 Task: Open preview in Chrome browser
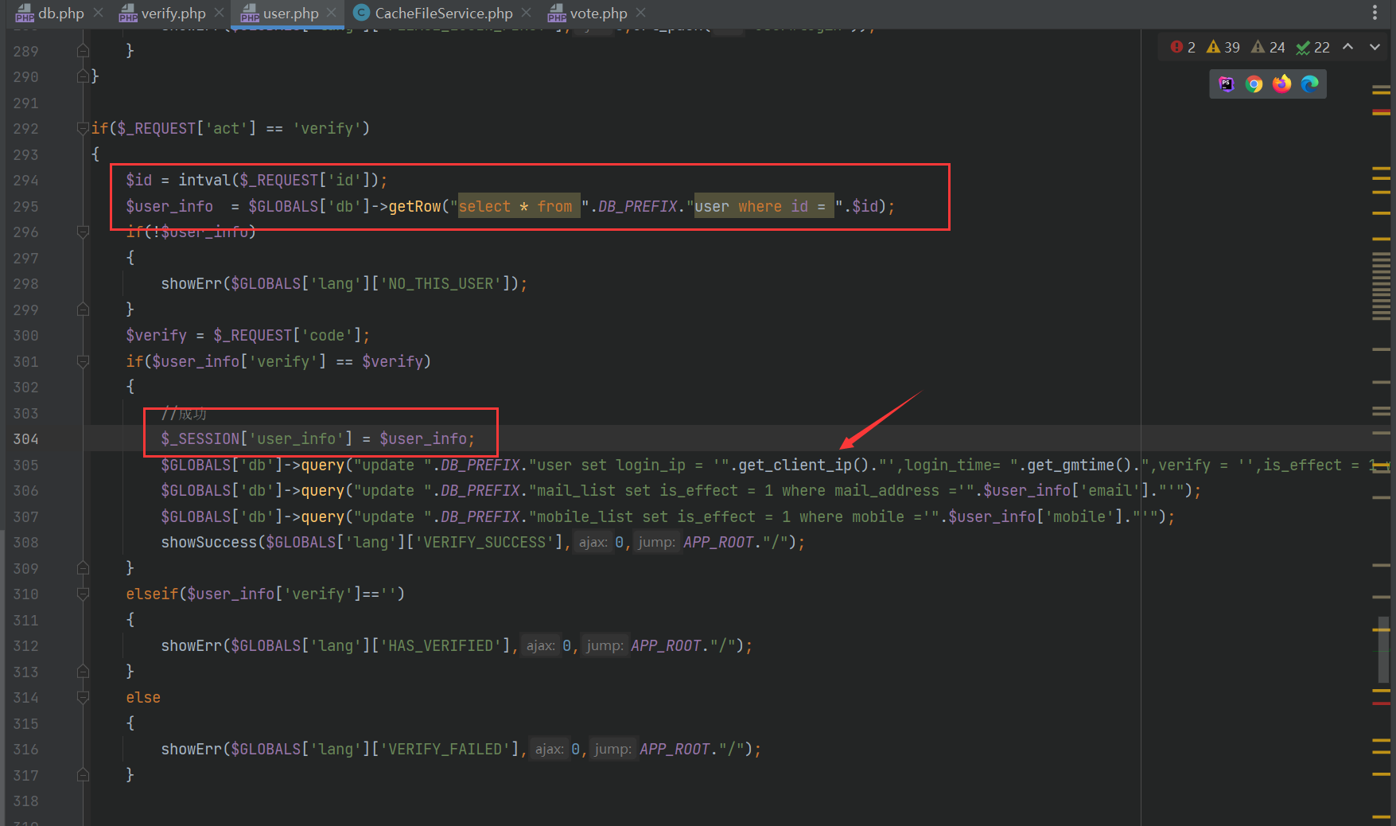(1254, 84)
